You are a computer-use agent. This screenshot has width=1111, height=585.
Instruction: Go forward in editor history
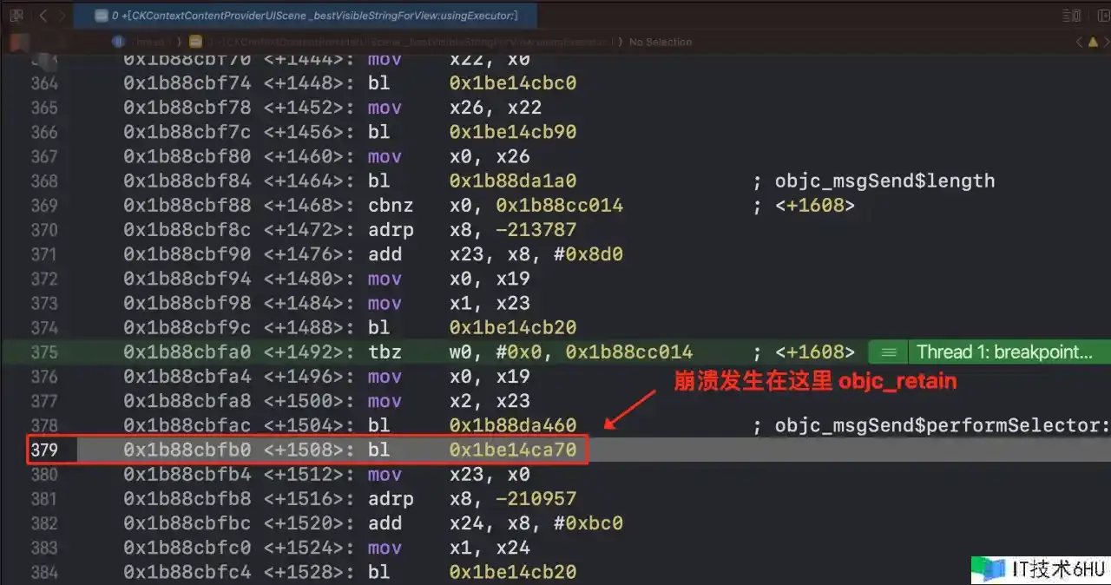(x=62, y=16)
